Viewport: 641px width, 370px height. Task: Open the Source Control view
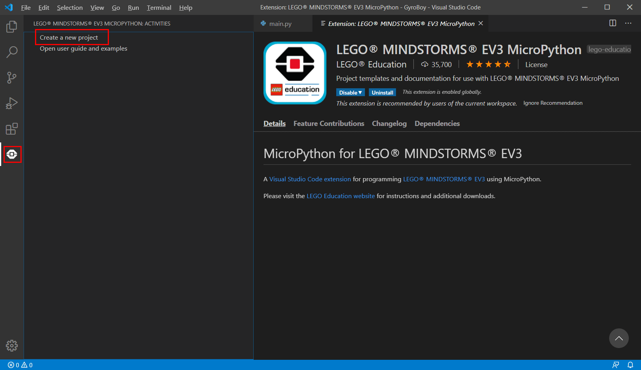point(12,78)
